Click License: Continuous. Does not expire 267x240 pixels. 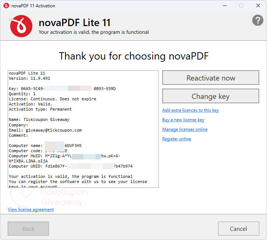[x=53, y=99]
